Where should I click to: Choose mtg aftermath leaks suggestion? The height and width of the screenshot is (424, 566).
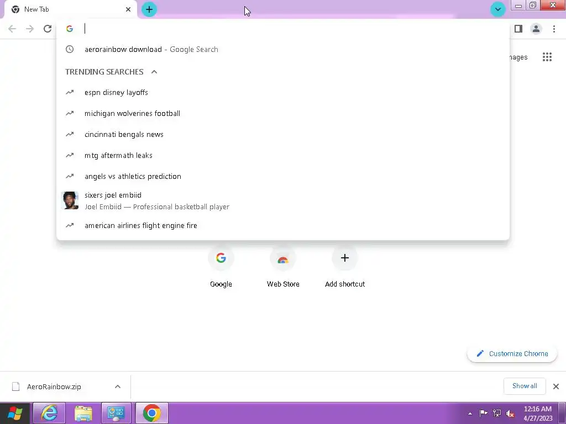[283, 155]
